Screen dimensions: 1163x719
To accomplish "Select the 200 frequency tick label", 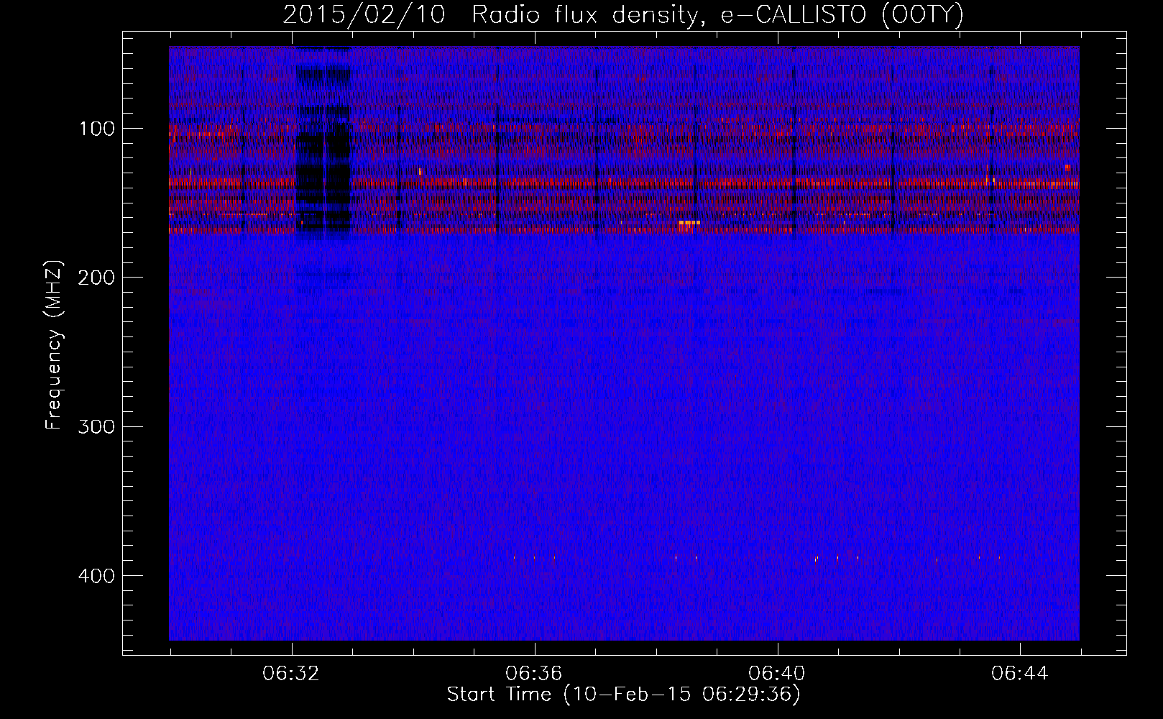I will (97, 278).
